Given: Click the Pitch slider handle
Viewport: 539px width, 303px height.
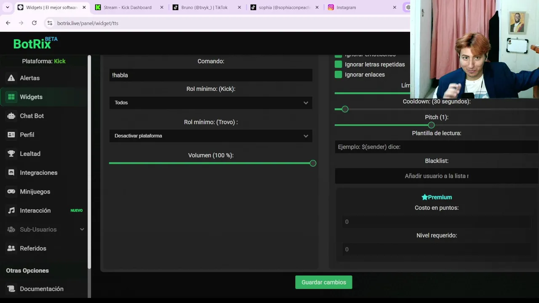Looking at the screenshot, I should click(x=431, y=125).
